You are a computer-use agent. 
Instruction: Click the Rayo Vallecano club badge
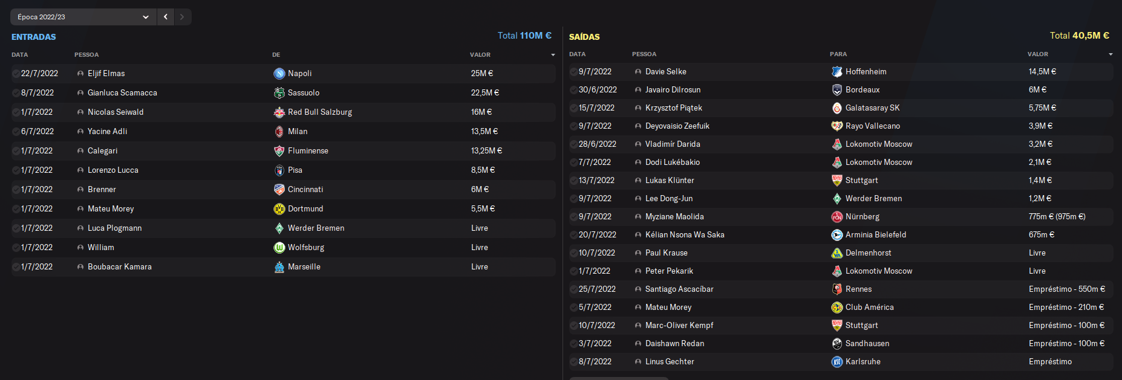(837, 126)
